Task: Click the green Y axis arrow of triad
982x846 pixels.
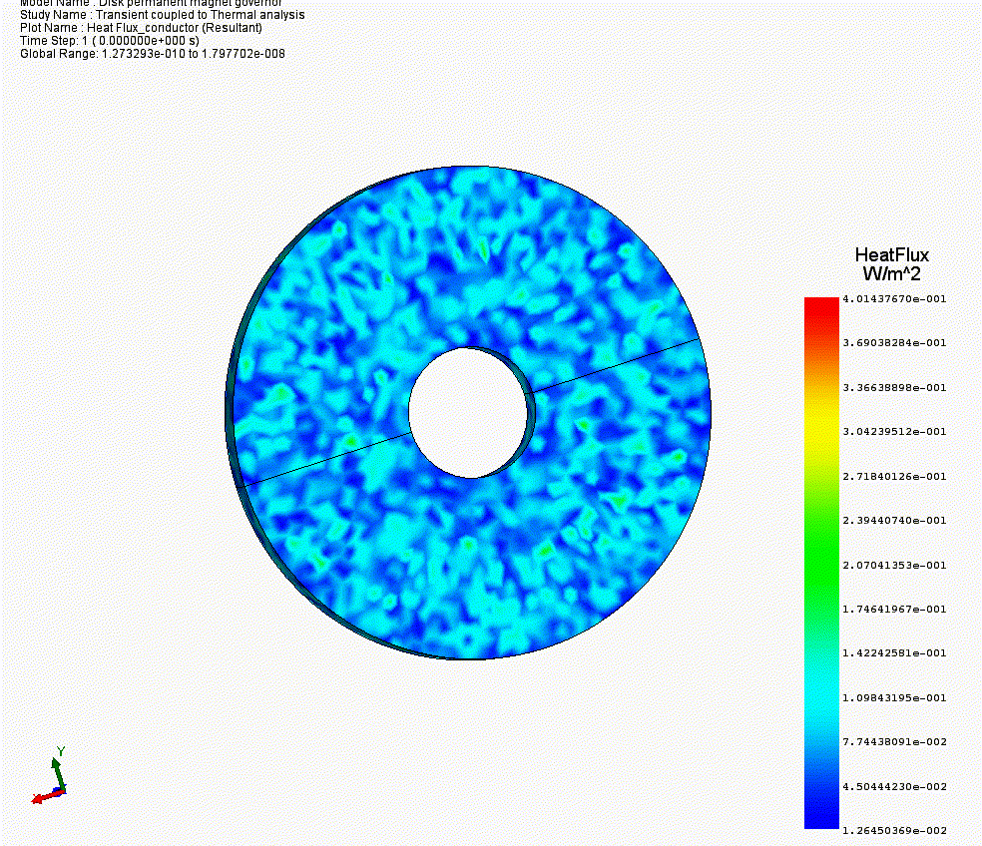Action: coord(58,770)
